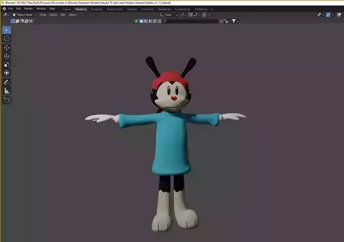Select the Transform tool
The width and height of the screenshot is (344, 242).
(7, 73)
